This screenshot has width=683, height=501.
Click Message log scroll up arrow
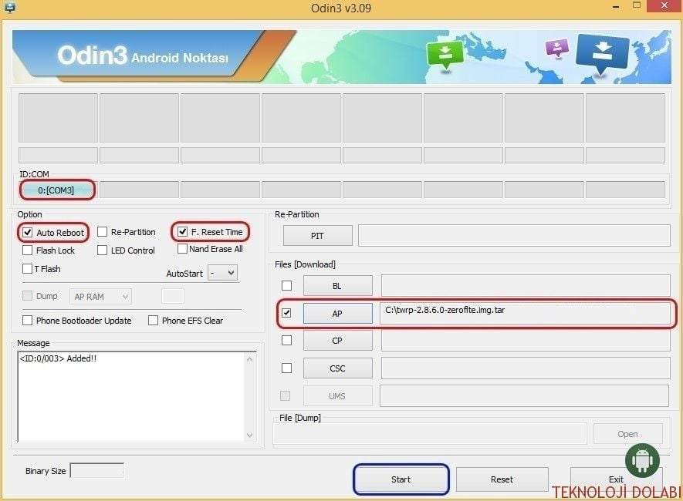click(249, 359)
